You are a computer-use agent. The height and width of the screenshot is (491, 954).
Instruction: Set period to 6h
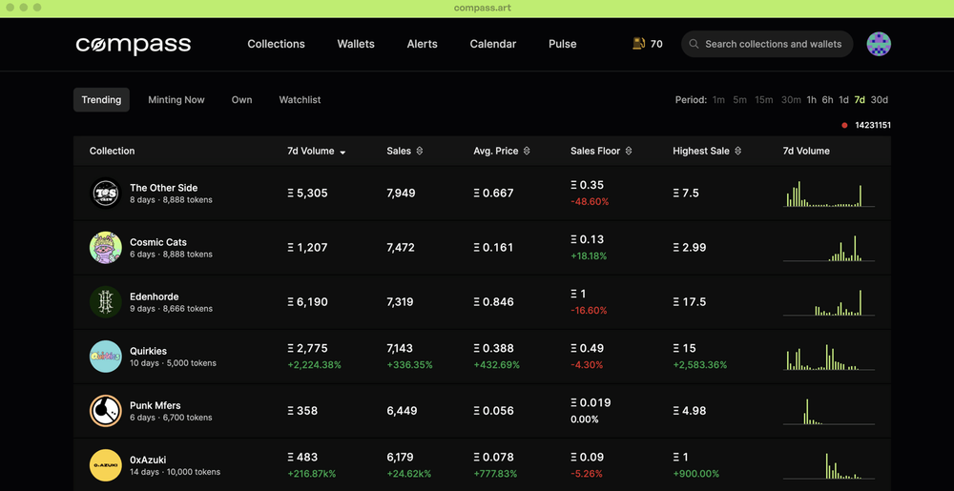click(x=827, y=100)
